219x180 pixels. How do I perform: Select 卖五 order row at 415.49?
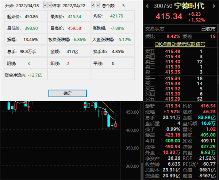point(180,51)
